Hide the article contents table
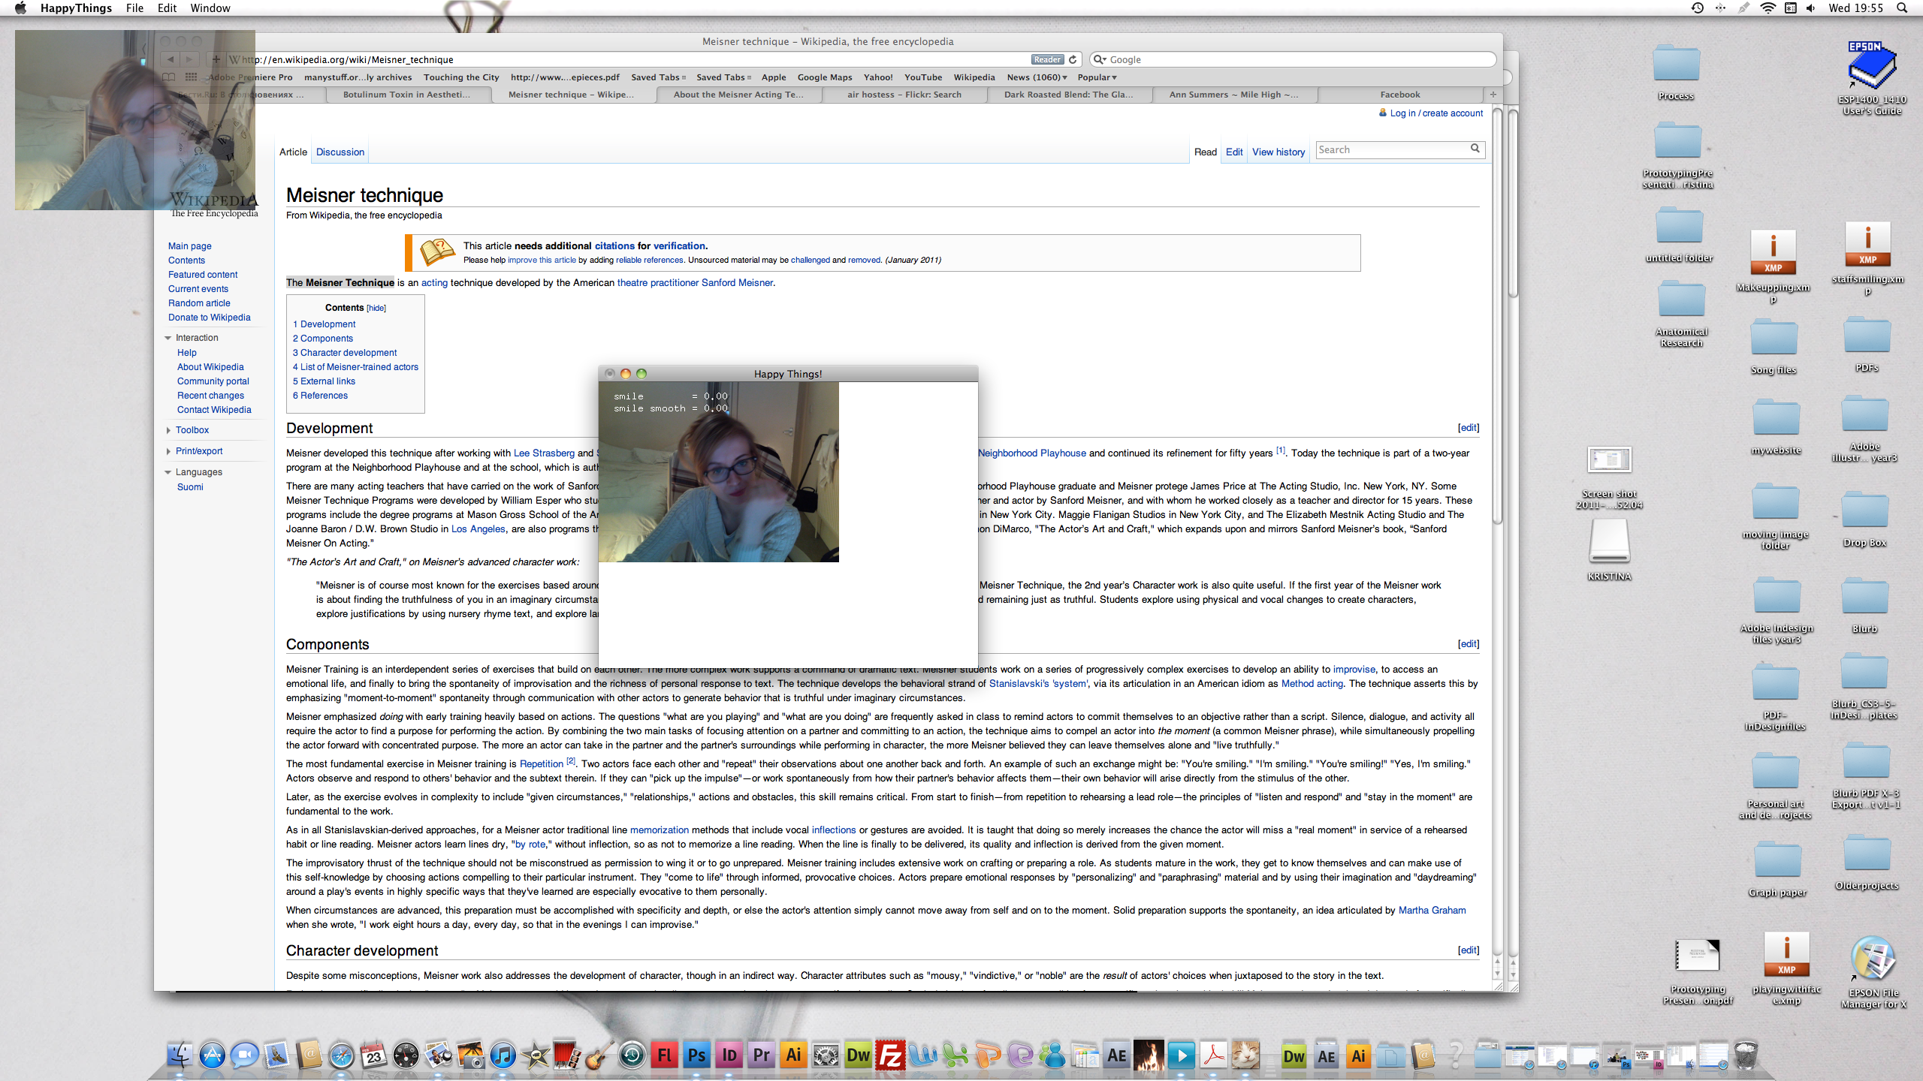Image resolution: width=1923 pixels, height=1081 pixels. pyautogui.click(x=376, y=308)
